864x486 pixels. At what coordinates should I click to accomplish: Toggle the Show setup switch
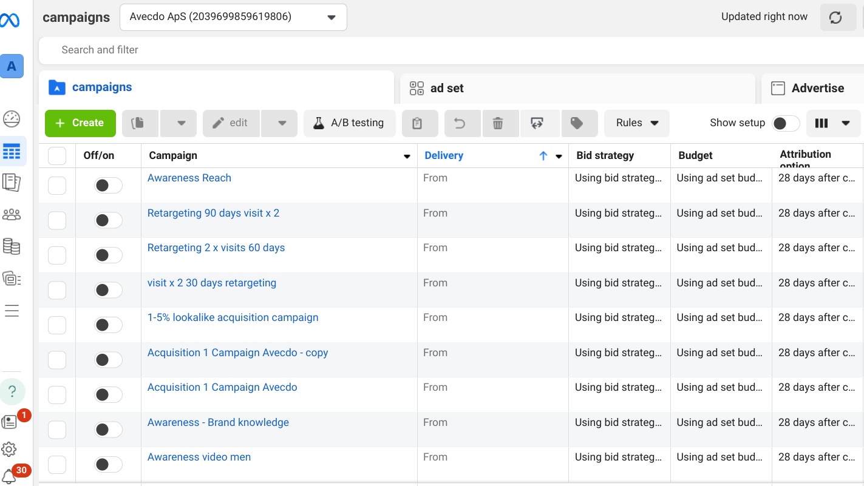786,123
